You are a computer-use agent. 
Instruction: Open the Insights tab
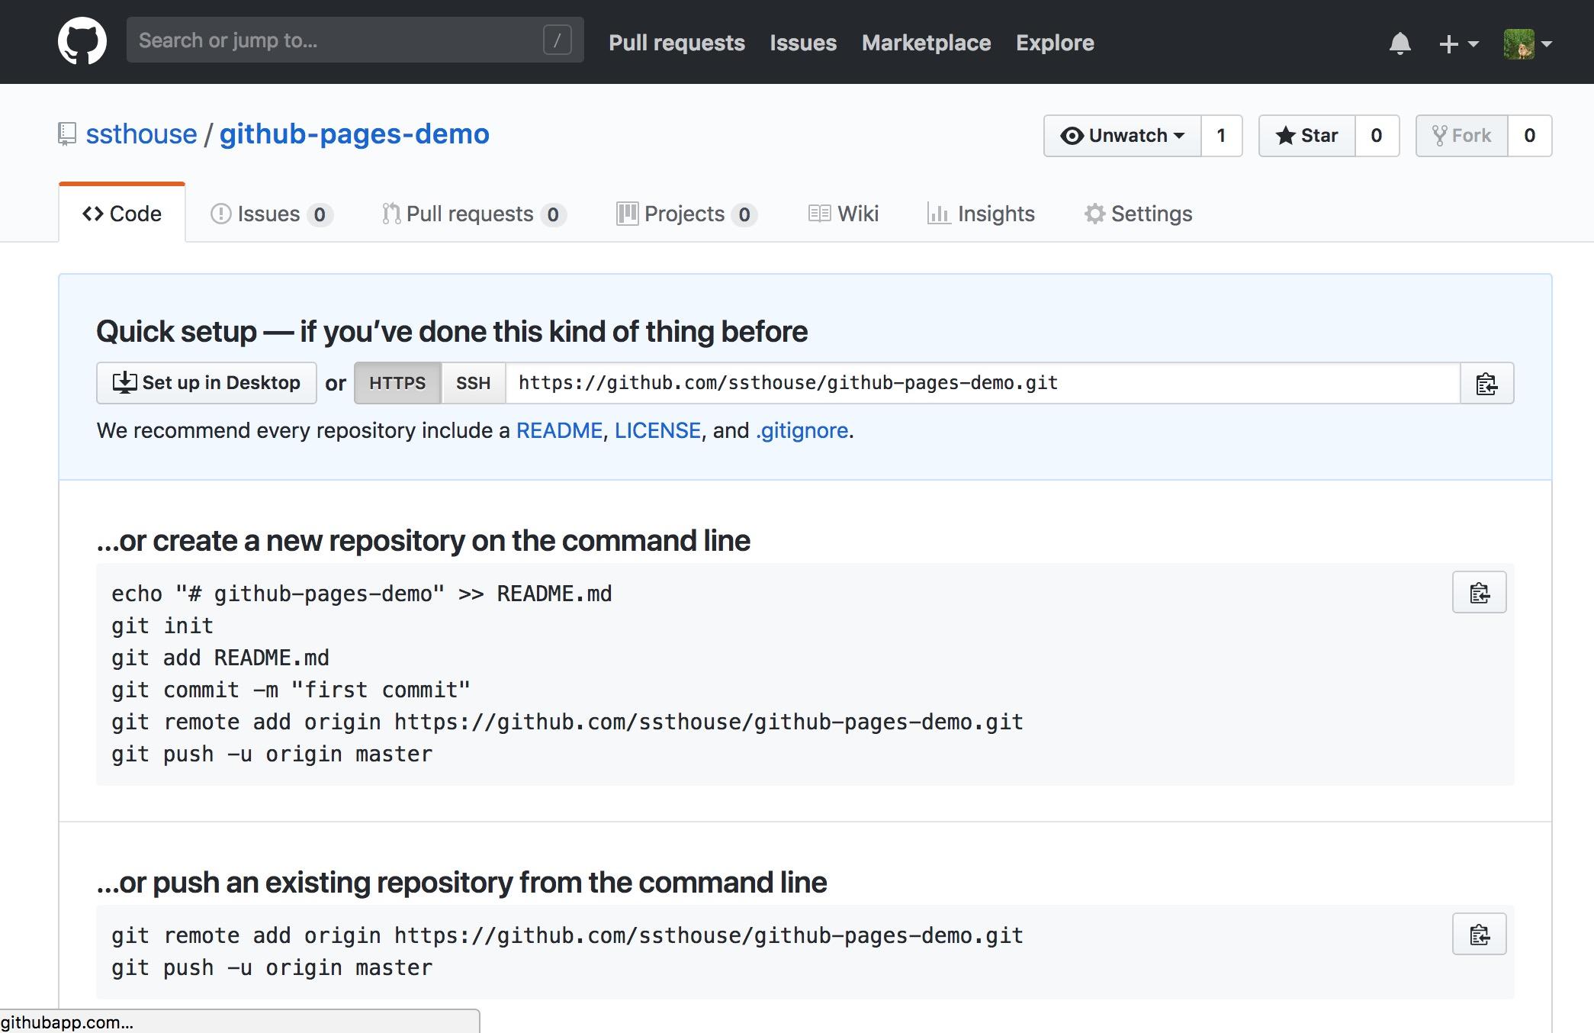click(982, 214)
